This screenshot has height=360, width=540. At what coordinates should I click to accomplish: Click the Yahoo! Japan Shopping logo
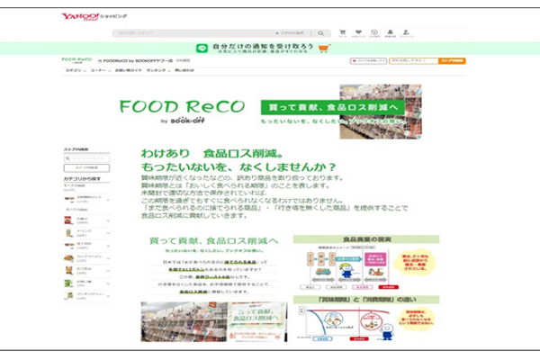pos(94,16)
